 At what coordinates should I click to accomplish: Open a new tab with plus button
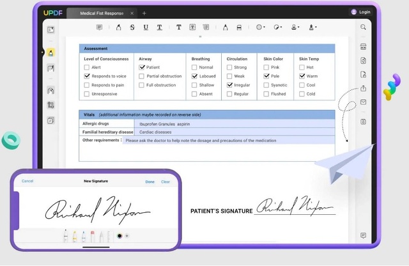144,13
